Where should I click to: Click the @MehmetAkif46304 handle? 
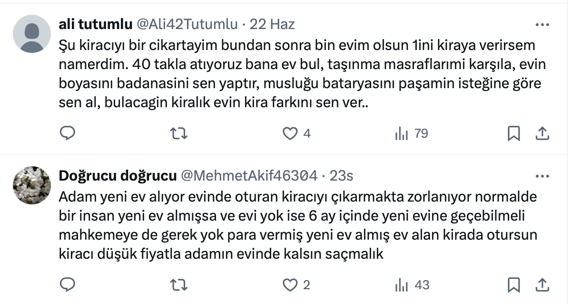pyautogui.click(x=249, y=176)
